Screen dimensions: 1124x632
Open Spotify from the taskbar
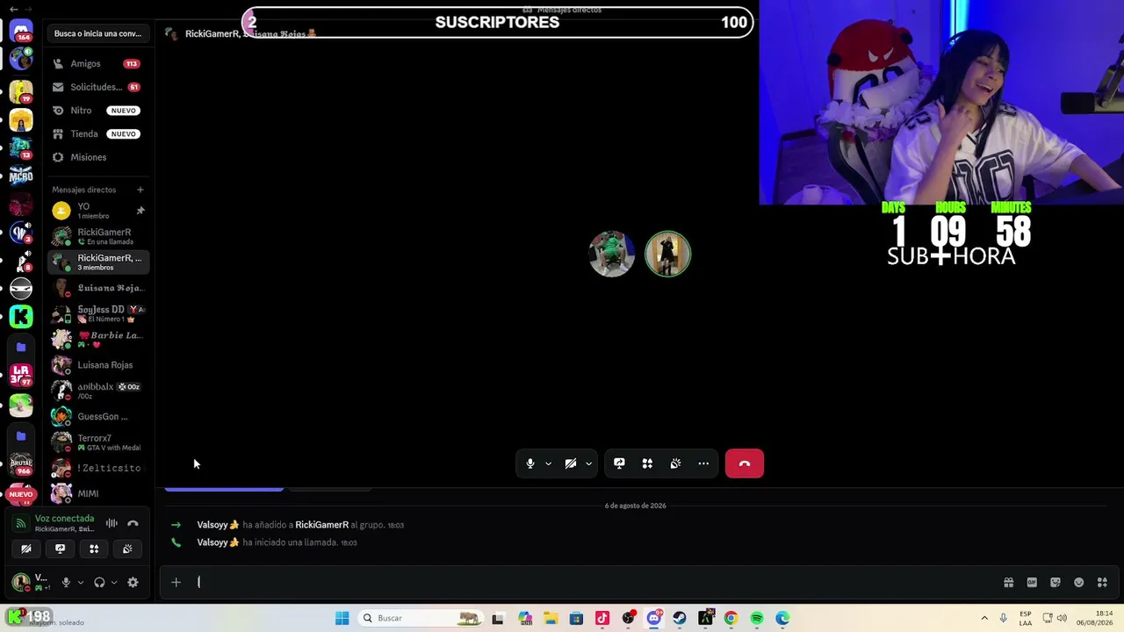click(x=757, y=618)
